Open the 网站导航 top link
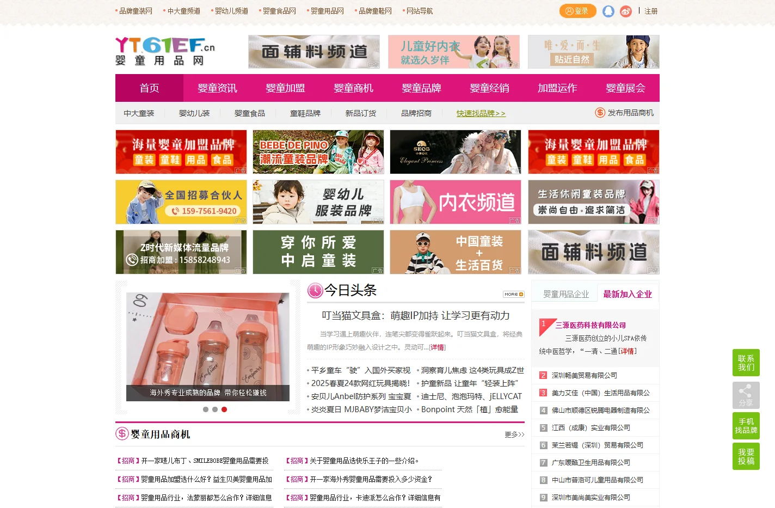This screenshot has height=508, width=775. [420, 11]
